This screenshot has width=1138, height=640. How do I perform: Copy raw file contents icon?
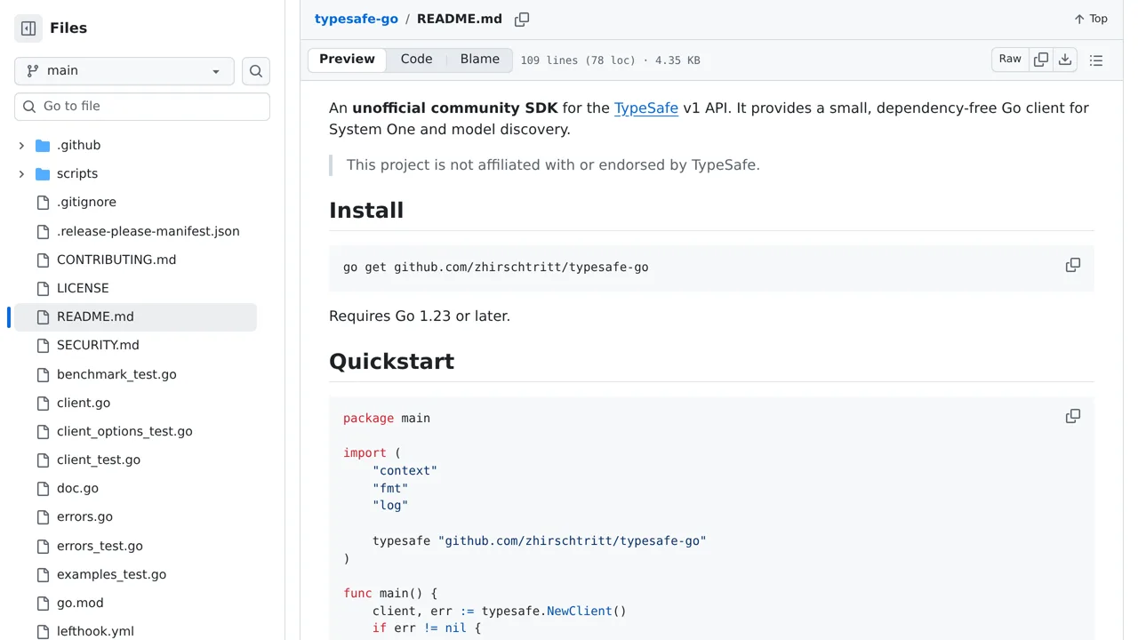tap(1041, 60)
